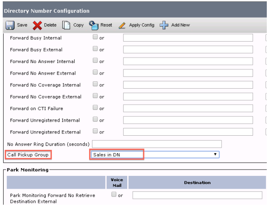Click the red X Delete icon

click(38, 25)
